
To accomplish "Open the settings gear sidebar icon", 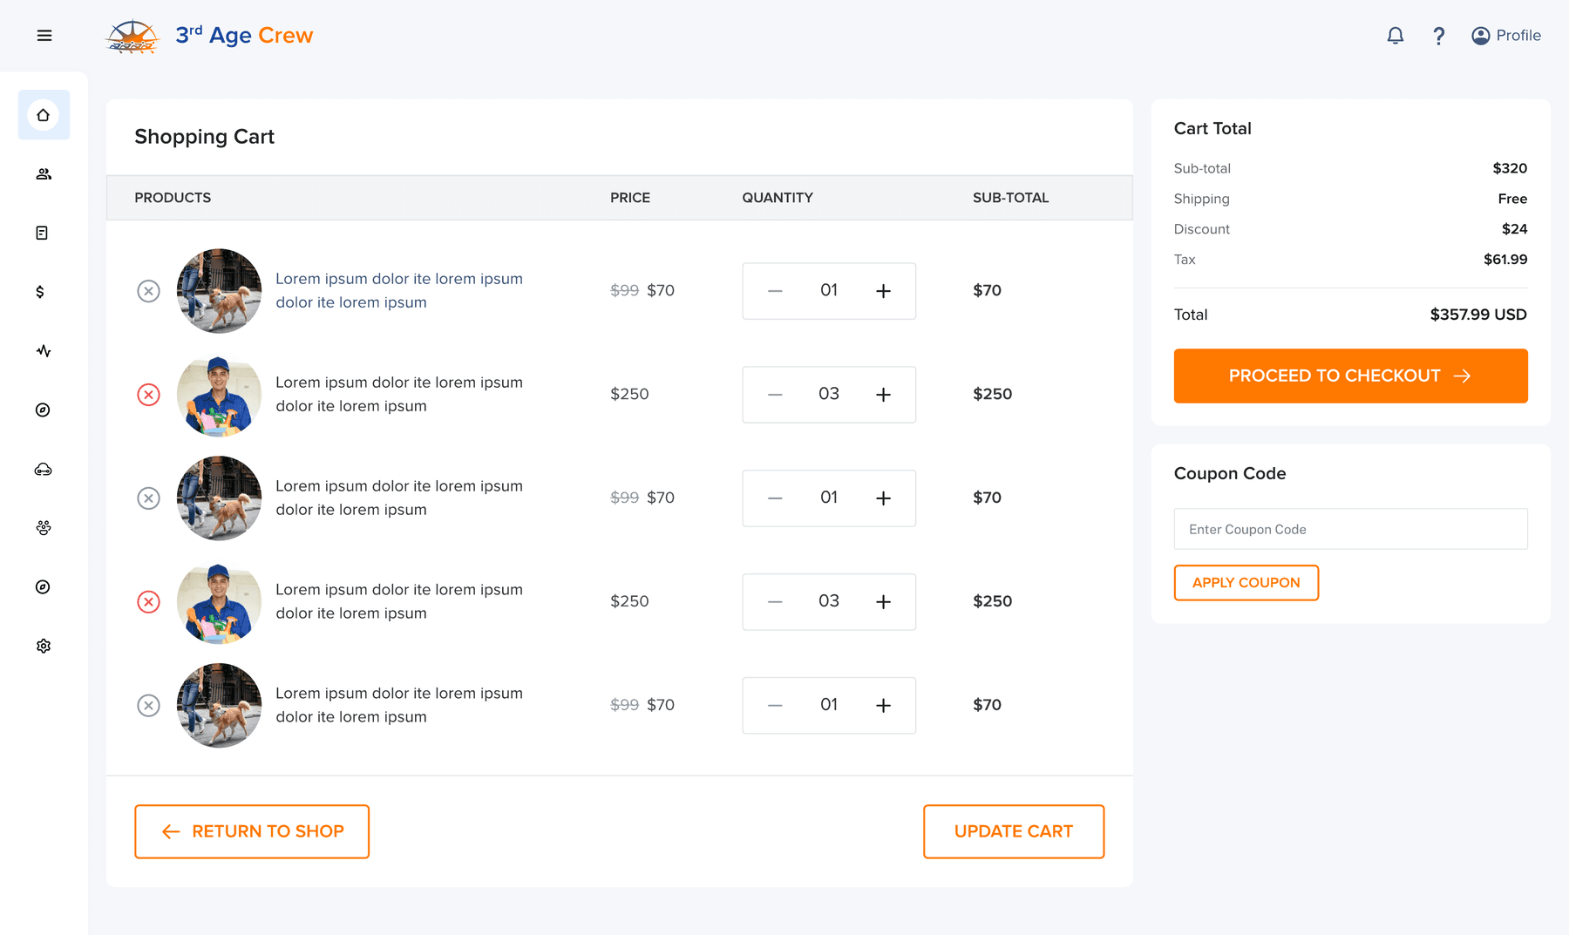I will pyautogui.click(x=44, y=646).
